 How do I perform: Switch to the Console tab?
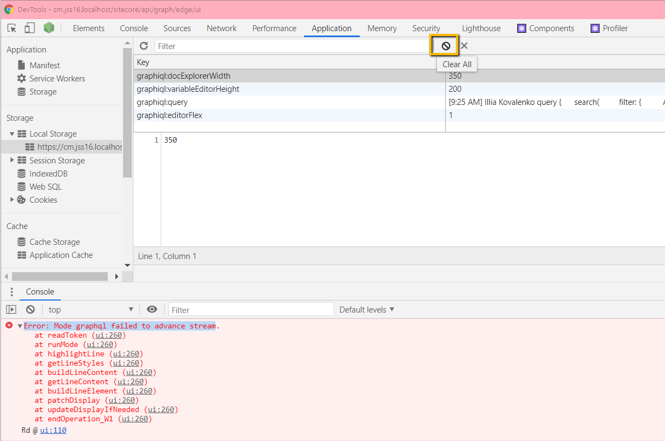point(134,28)
